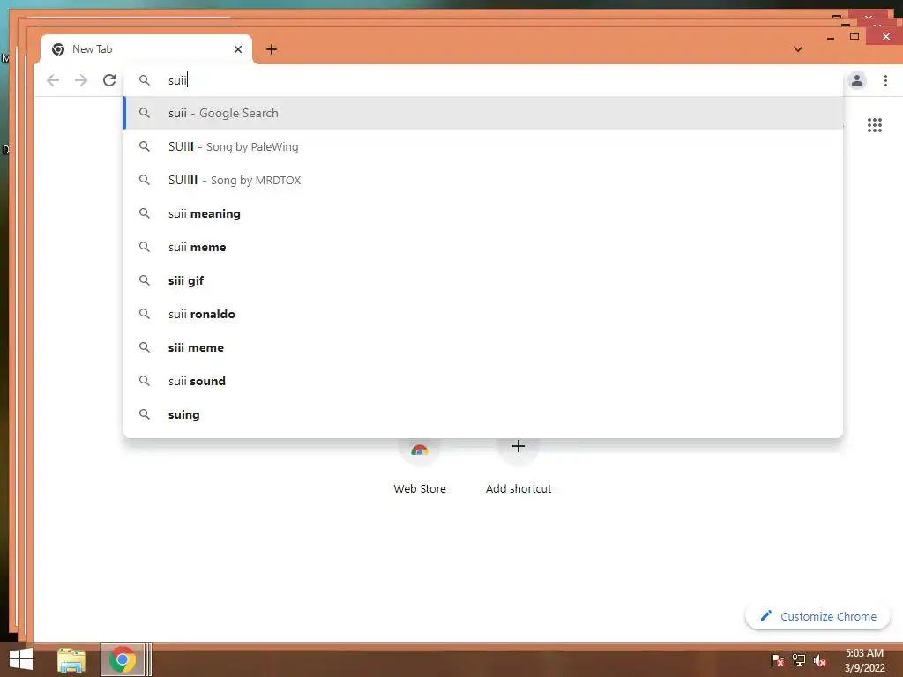Expand the tab search chevron
This screenshot has width=903, height=677.
pos(798,49)
